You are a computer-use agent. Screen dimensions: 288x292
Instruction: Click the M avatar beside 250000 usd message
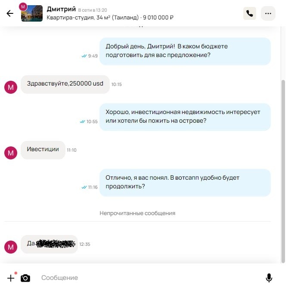[11, 87]
